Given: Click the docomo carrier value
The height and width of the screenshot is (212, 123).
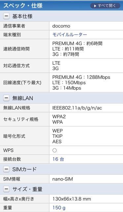Looking at the screenshot, I should pos(61,26).
